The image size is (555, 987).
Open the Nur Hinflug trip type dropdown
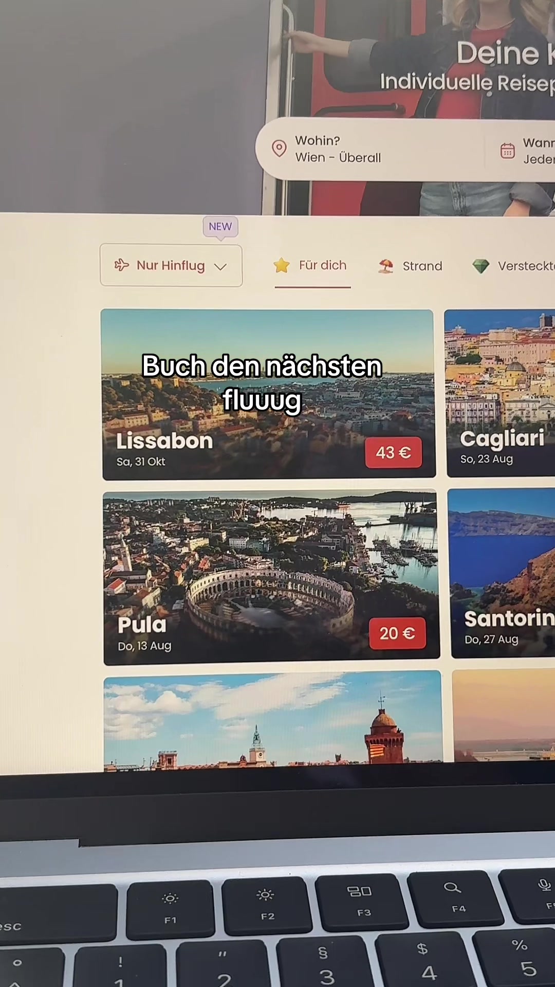pos(171,265)
